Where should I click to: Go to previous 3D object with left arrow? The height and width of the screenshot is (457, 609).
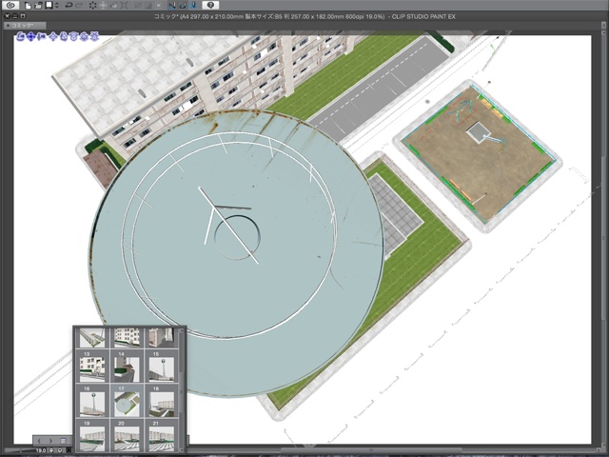pos(39,441)
